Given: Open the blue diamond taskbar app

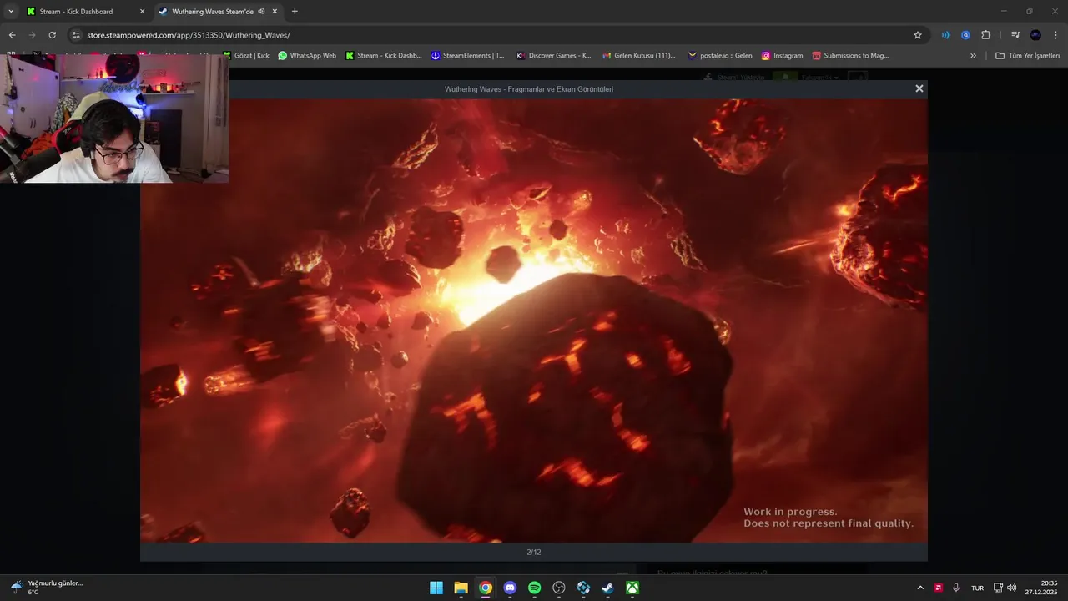Looking at the screenshot, I should tap(584, 588).
